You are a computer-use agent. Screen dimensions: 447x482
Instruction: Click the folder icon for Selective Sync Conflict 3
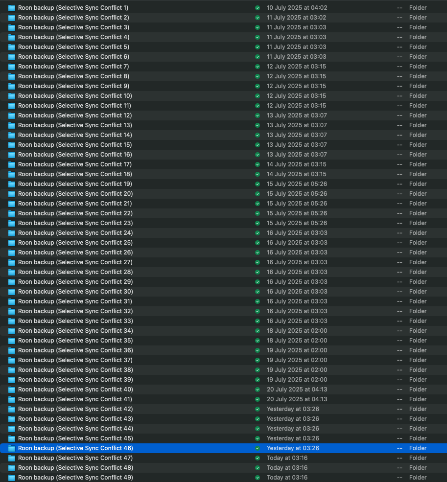click(x=12, y=28)
